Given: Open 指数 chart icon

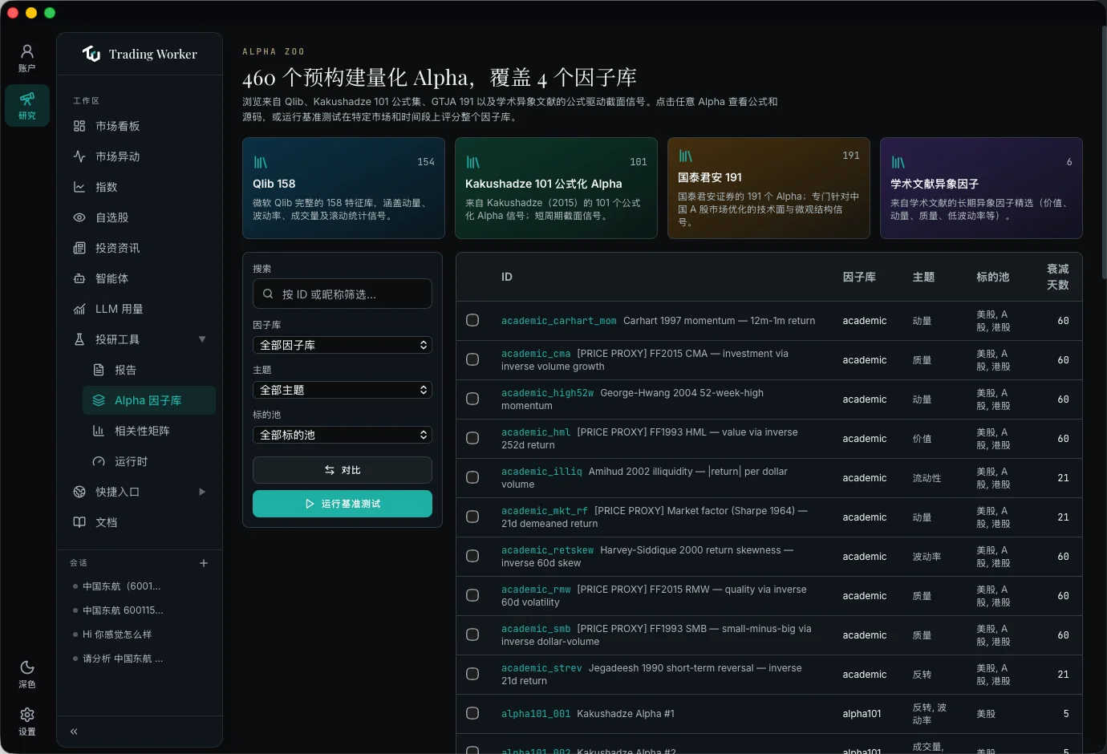Looking at the screenshot, I should 79,187.
